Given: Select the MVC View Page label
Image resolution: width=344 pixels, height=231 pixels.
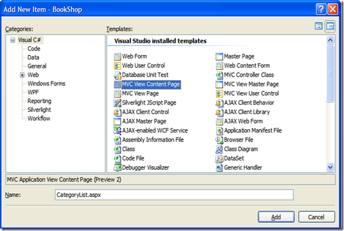Looking at the screenshot, I should (x=140, y=93).
